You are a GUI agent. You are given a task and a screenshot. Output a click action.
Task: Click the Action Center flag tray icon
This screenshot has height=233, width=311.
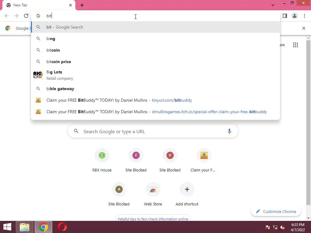pos(268,227)
